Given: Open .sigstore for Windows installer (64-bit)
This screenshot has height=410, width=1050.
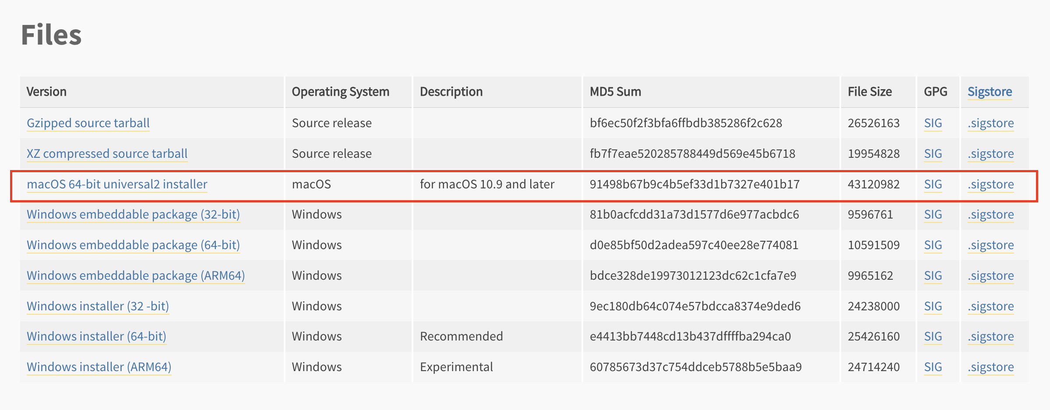Looking at the screenshot, I should 990,337.
